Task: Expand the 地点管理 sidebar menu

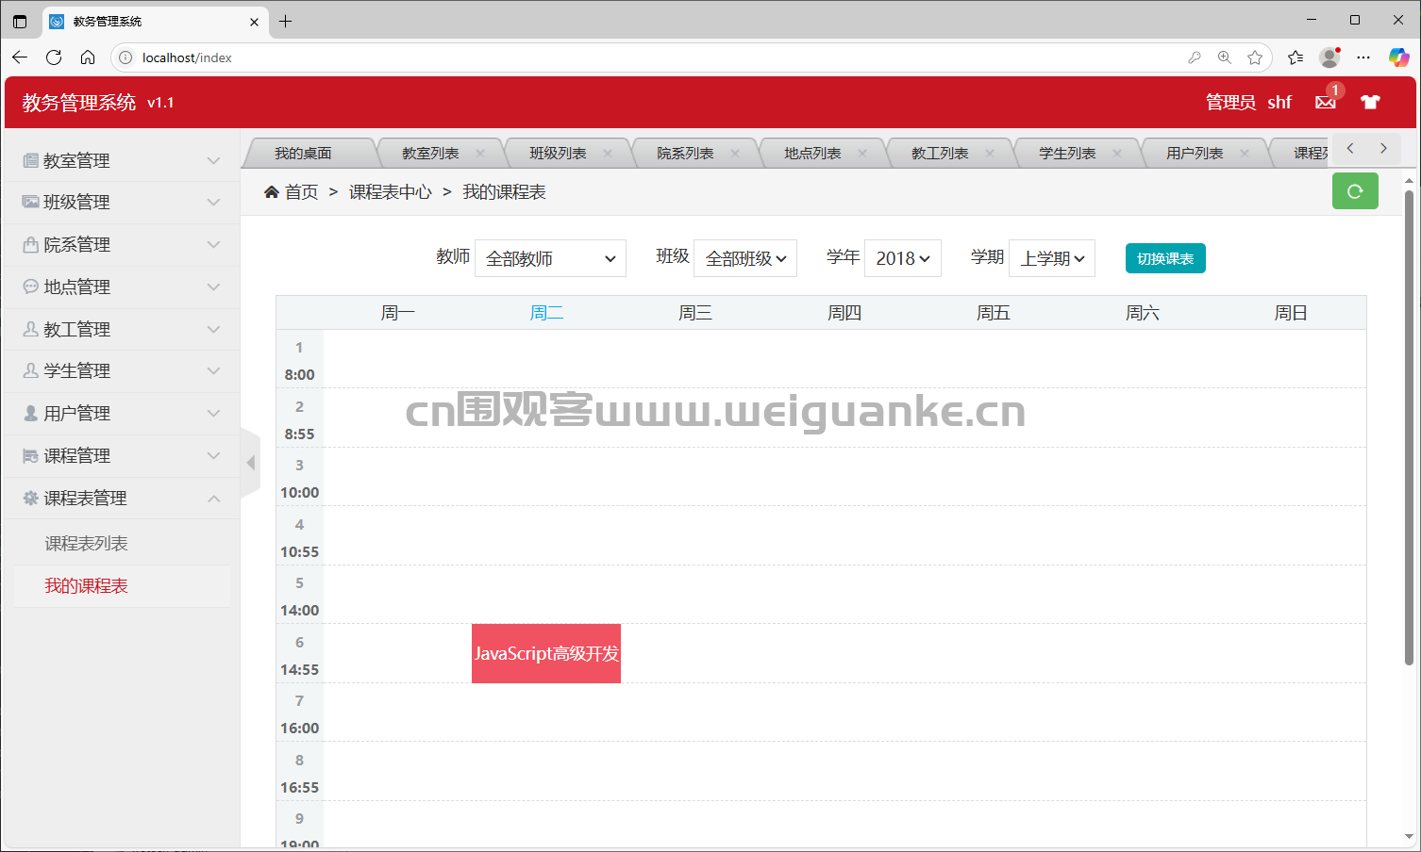Action: click(x=122, y=287)
